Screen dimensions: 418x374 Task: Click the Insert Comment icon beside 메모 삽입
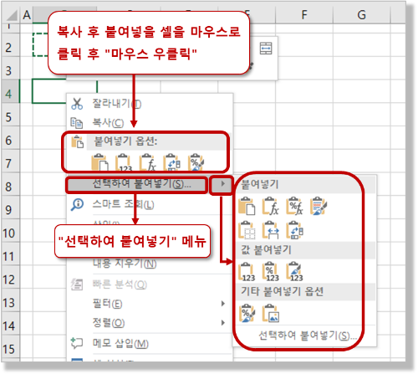77,343
